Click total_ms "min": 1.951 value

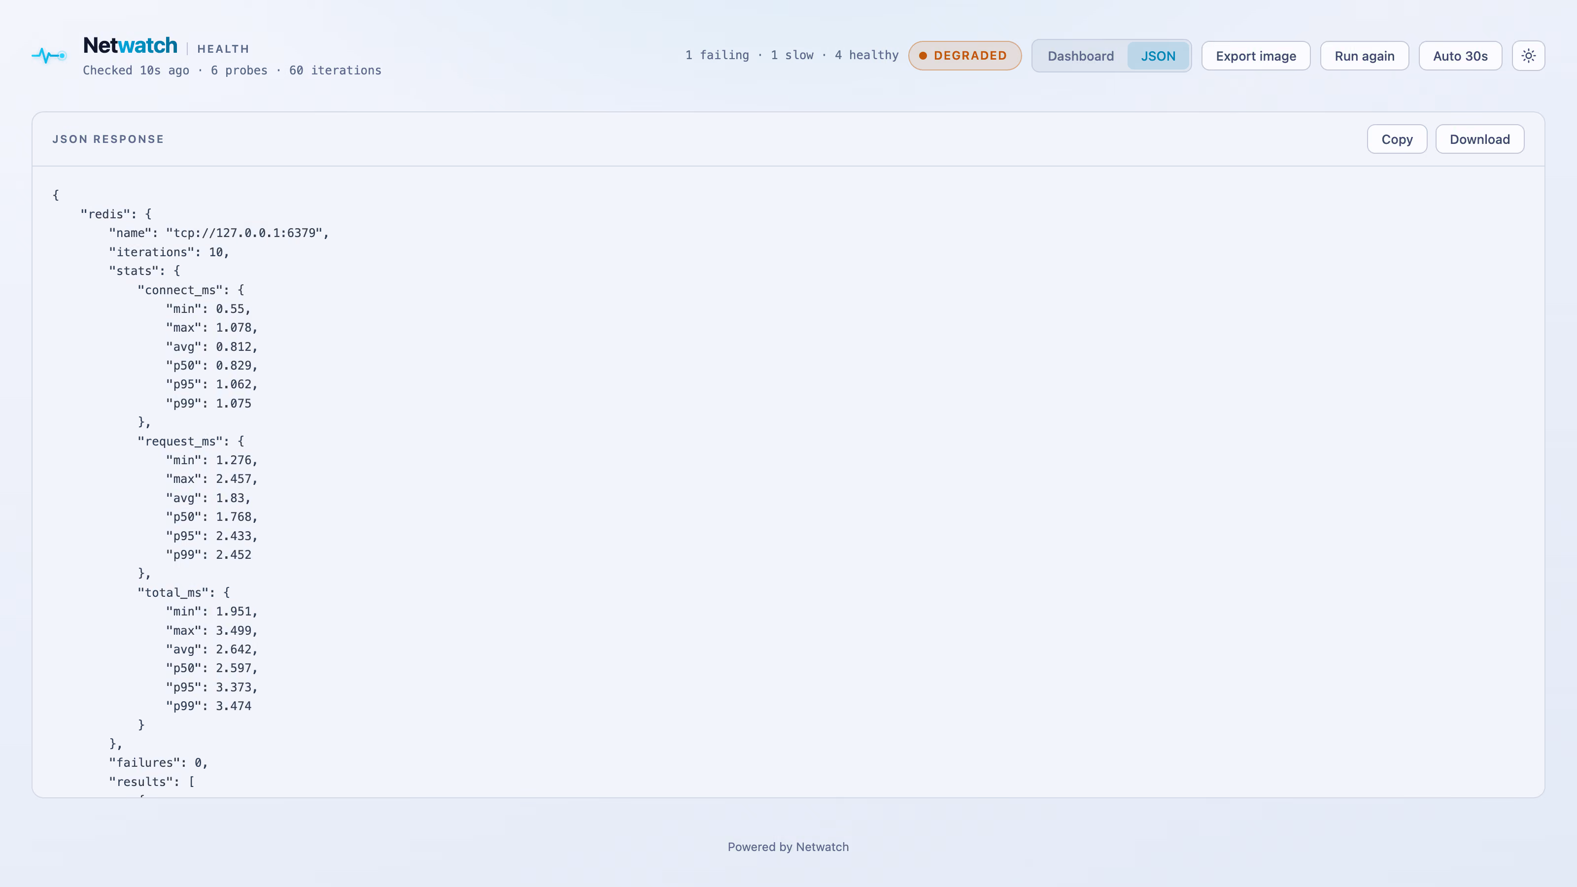[x=212, y=612]
